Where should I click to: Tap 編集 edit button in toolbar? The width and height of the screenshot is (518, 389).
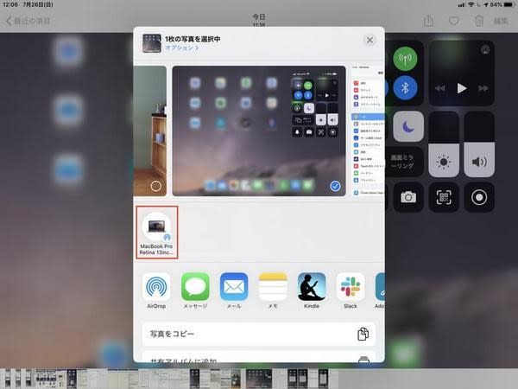point(501,21)
